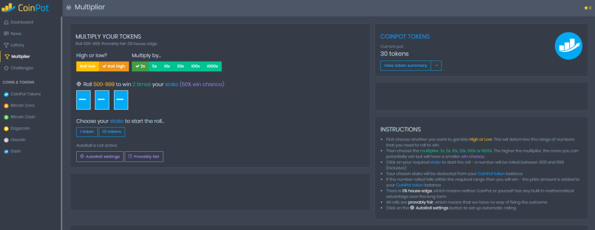
Task: Click the Bitcoin Cash coin icon
Action: [6, 117]
